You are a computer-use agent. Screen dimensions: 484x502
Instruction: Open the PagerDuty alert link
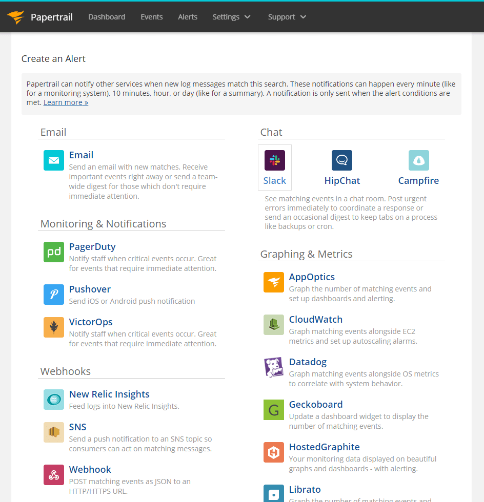click(92, 247)
